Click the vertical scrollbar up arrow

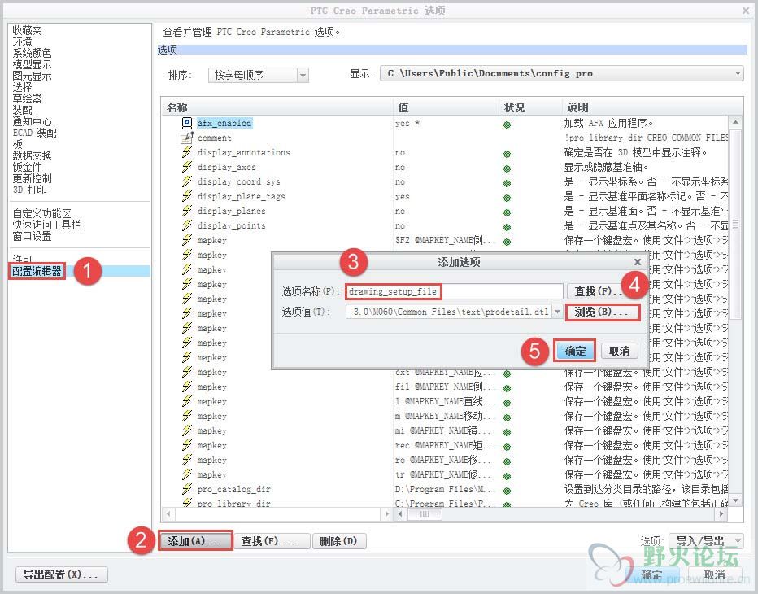(735, 122)
